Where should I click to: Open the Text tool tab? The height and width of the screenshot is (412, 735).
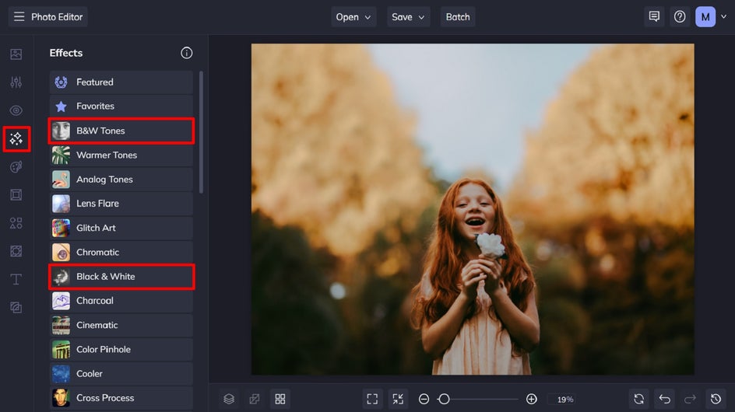pyautogui.click(x=16, y=280)
